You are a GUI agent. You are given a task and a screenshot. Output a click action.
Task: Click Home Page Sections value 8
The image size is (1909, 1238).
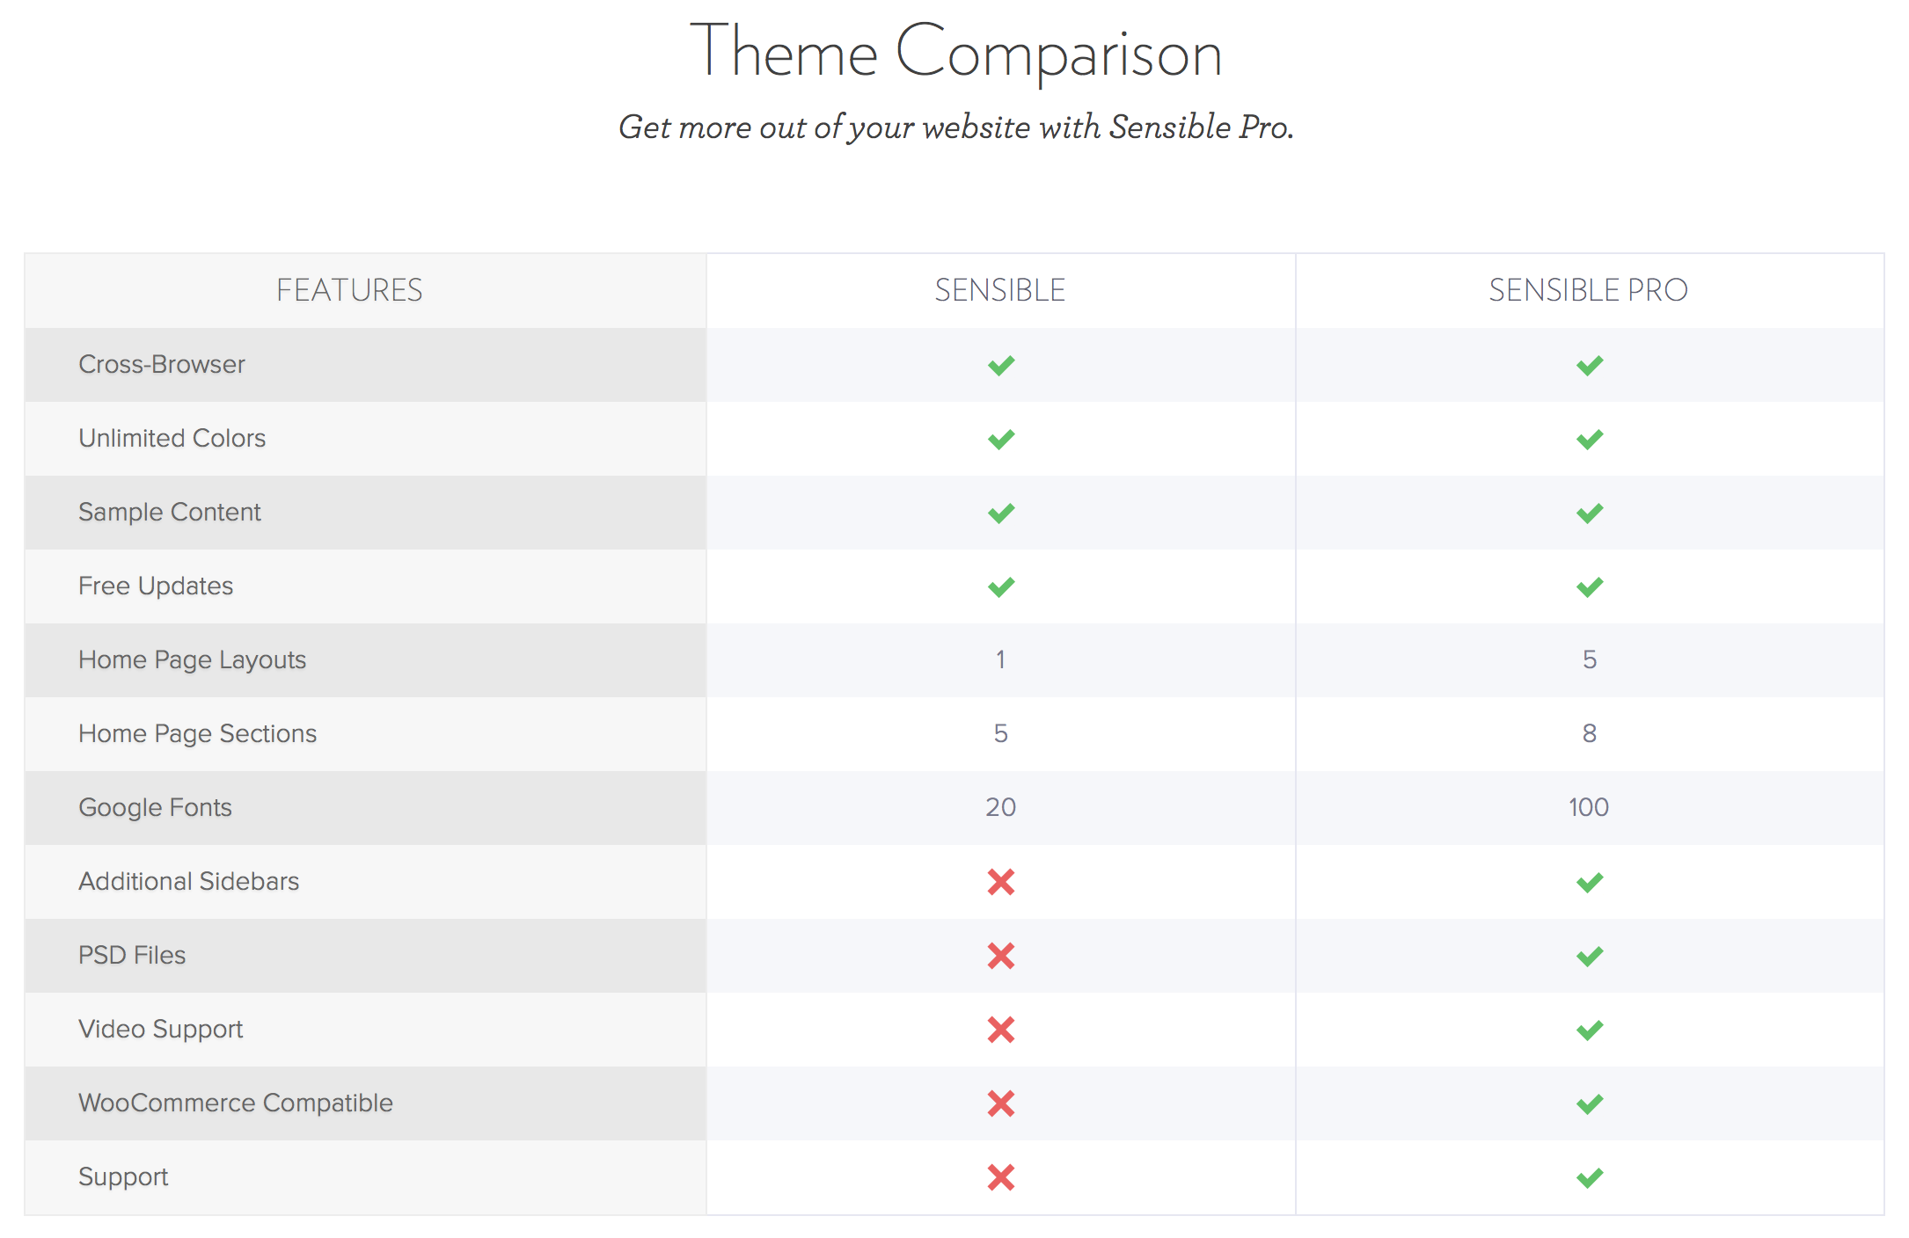point(1590,733)
